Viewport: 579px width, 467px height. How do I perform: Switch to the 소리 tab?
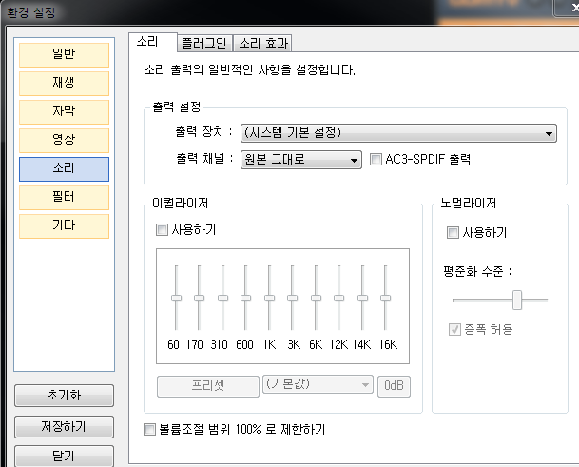(x=152, y=42)
